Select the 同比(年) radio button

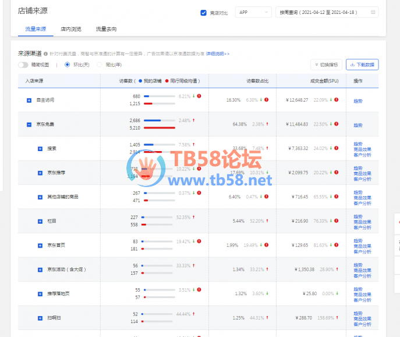pyautogui.click(x=99, y=64)
